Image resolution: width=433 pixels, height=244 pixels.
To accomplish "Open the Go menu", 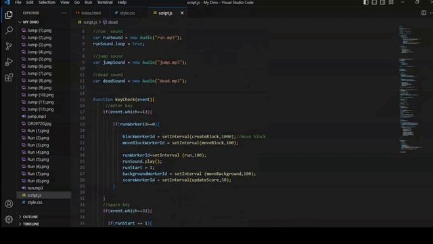I will click(x=77, y=3).
